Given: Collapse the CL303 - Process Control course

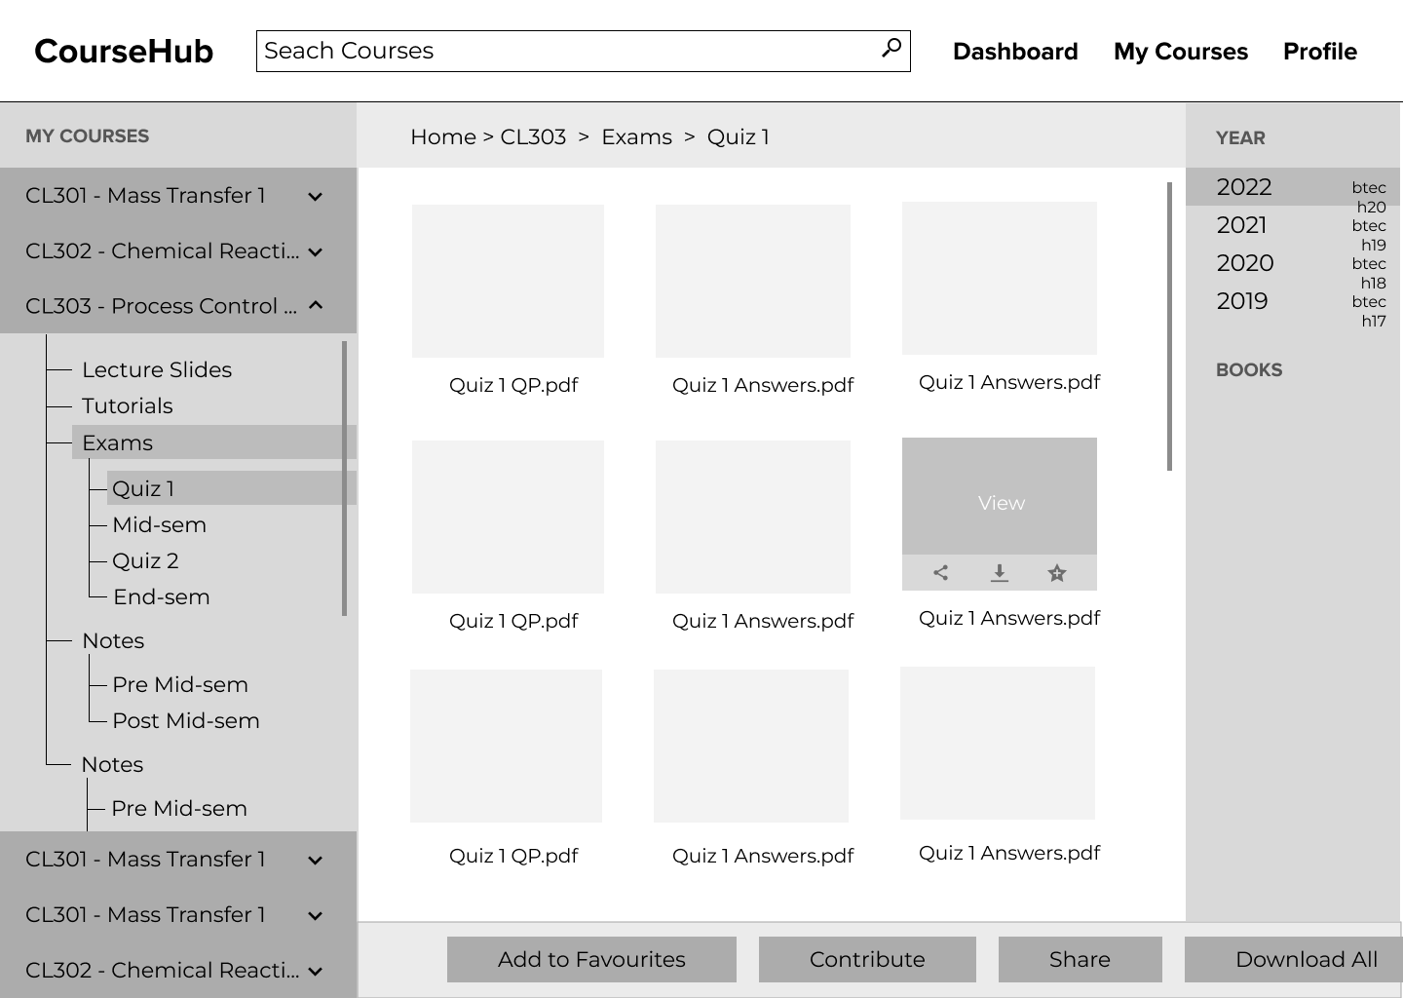Looking at the screenshot, I should point(316,306).
